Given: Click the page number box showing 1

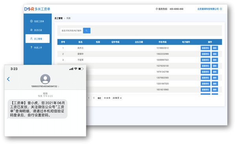Looking at the screenshot, I should click(89, 98).
